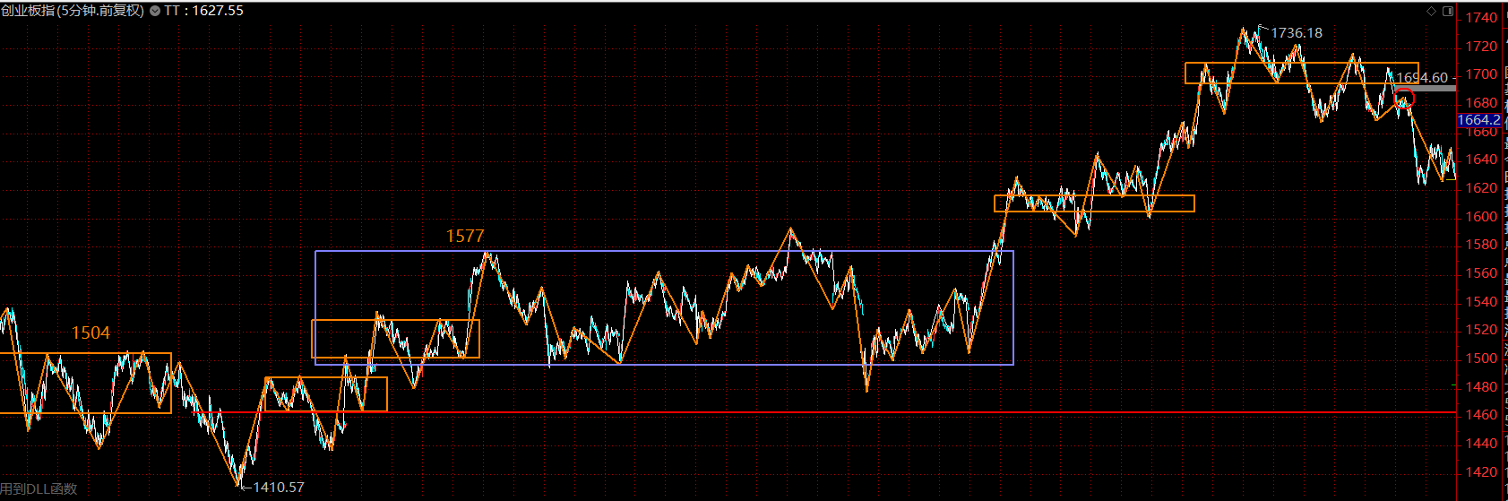The width and height of the screenshot is (1508, 501).
Task: Click the 1694.60 price label
Action: 1421,78
